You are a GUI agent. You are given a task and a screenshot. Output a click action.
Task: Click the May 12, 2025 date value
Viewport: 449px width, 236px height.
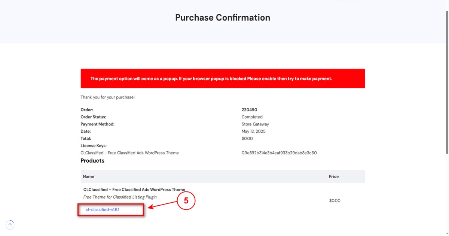(x=254, y=131)
